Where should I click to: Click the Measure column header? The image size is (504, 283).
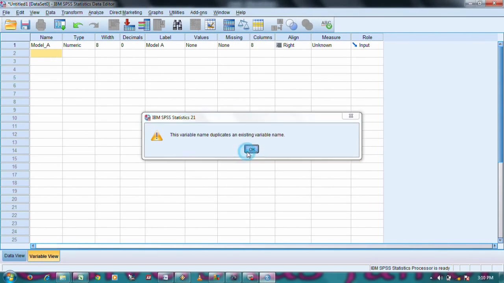click(x=331, y=37)
